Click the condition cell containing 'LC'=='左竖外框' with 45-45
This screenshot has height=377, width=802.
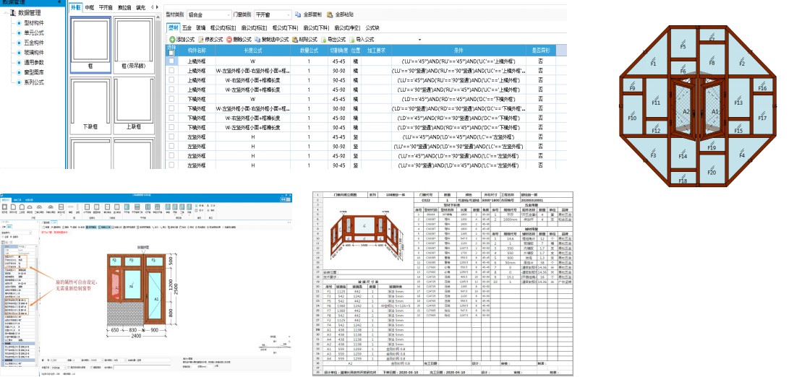coord(458,137)
